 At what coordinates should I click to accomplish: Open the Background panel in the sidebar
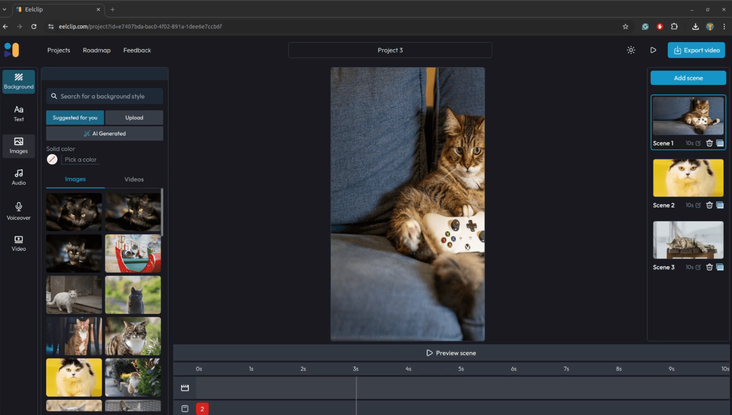(x=18, y=81)
